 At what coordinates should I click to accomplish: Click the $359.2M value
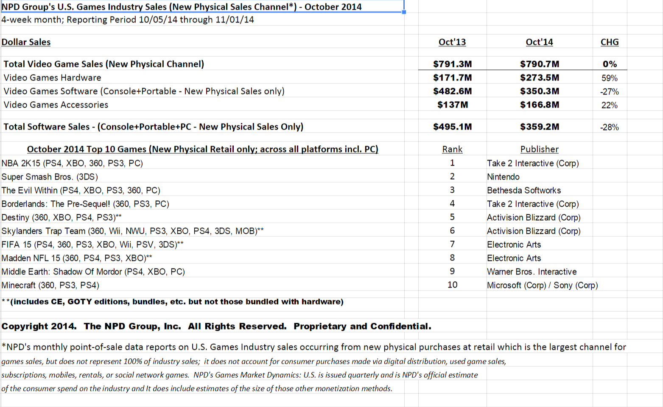[x=540, y=127]
